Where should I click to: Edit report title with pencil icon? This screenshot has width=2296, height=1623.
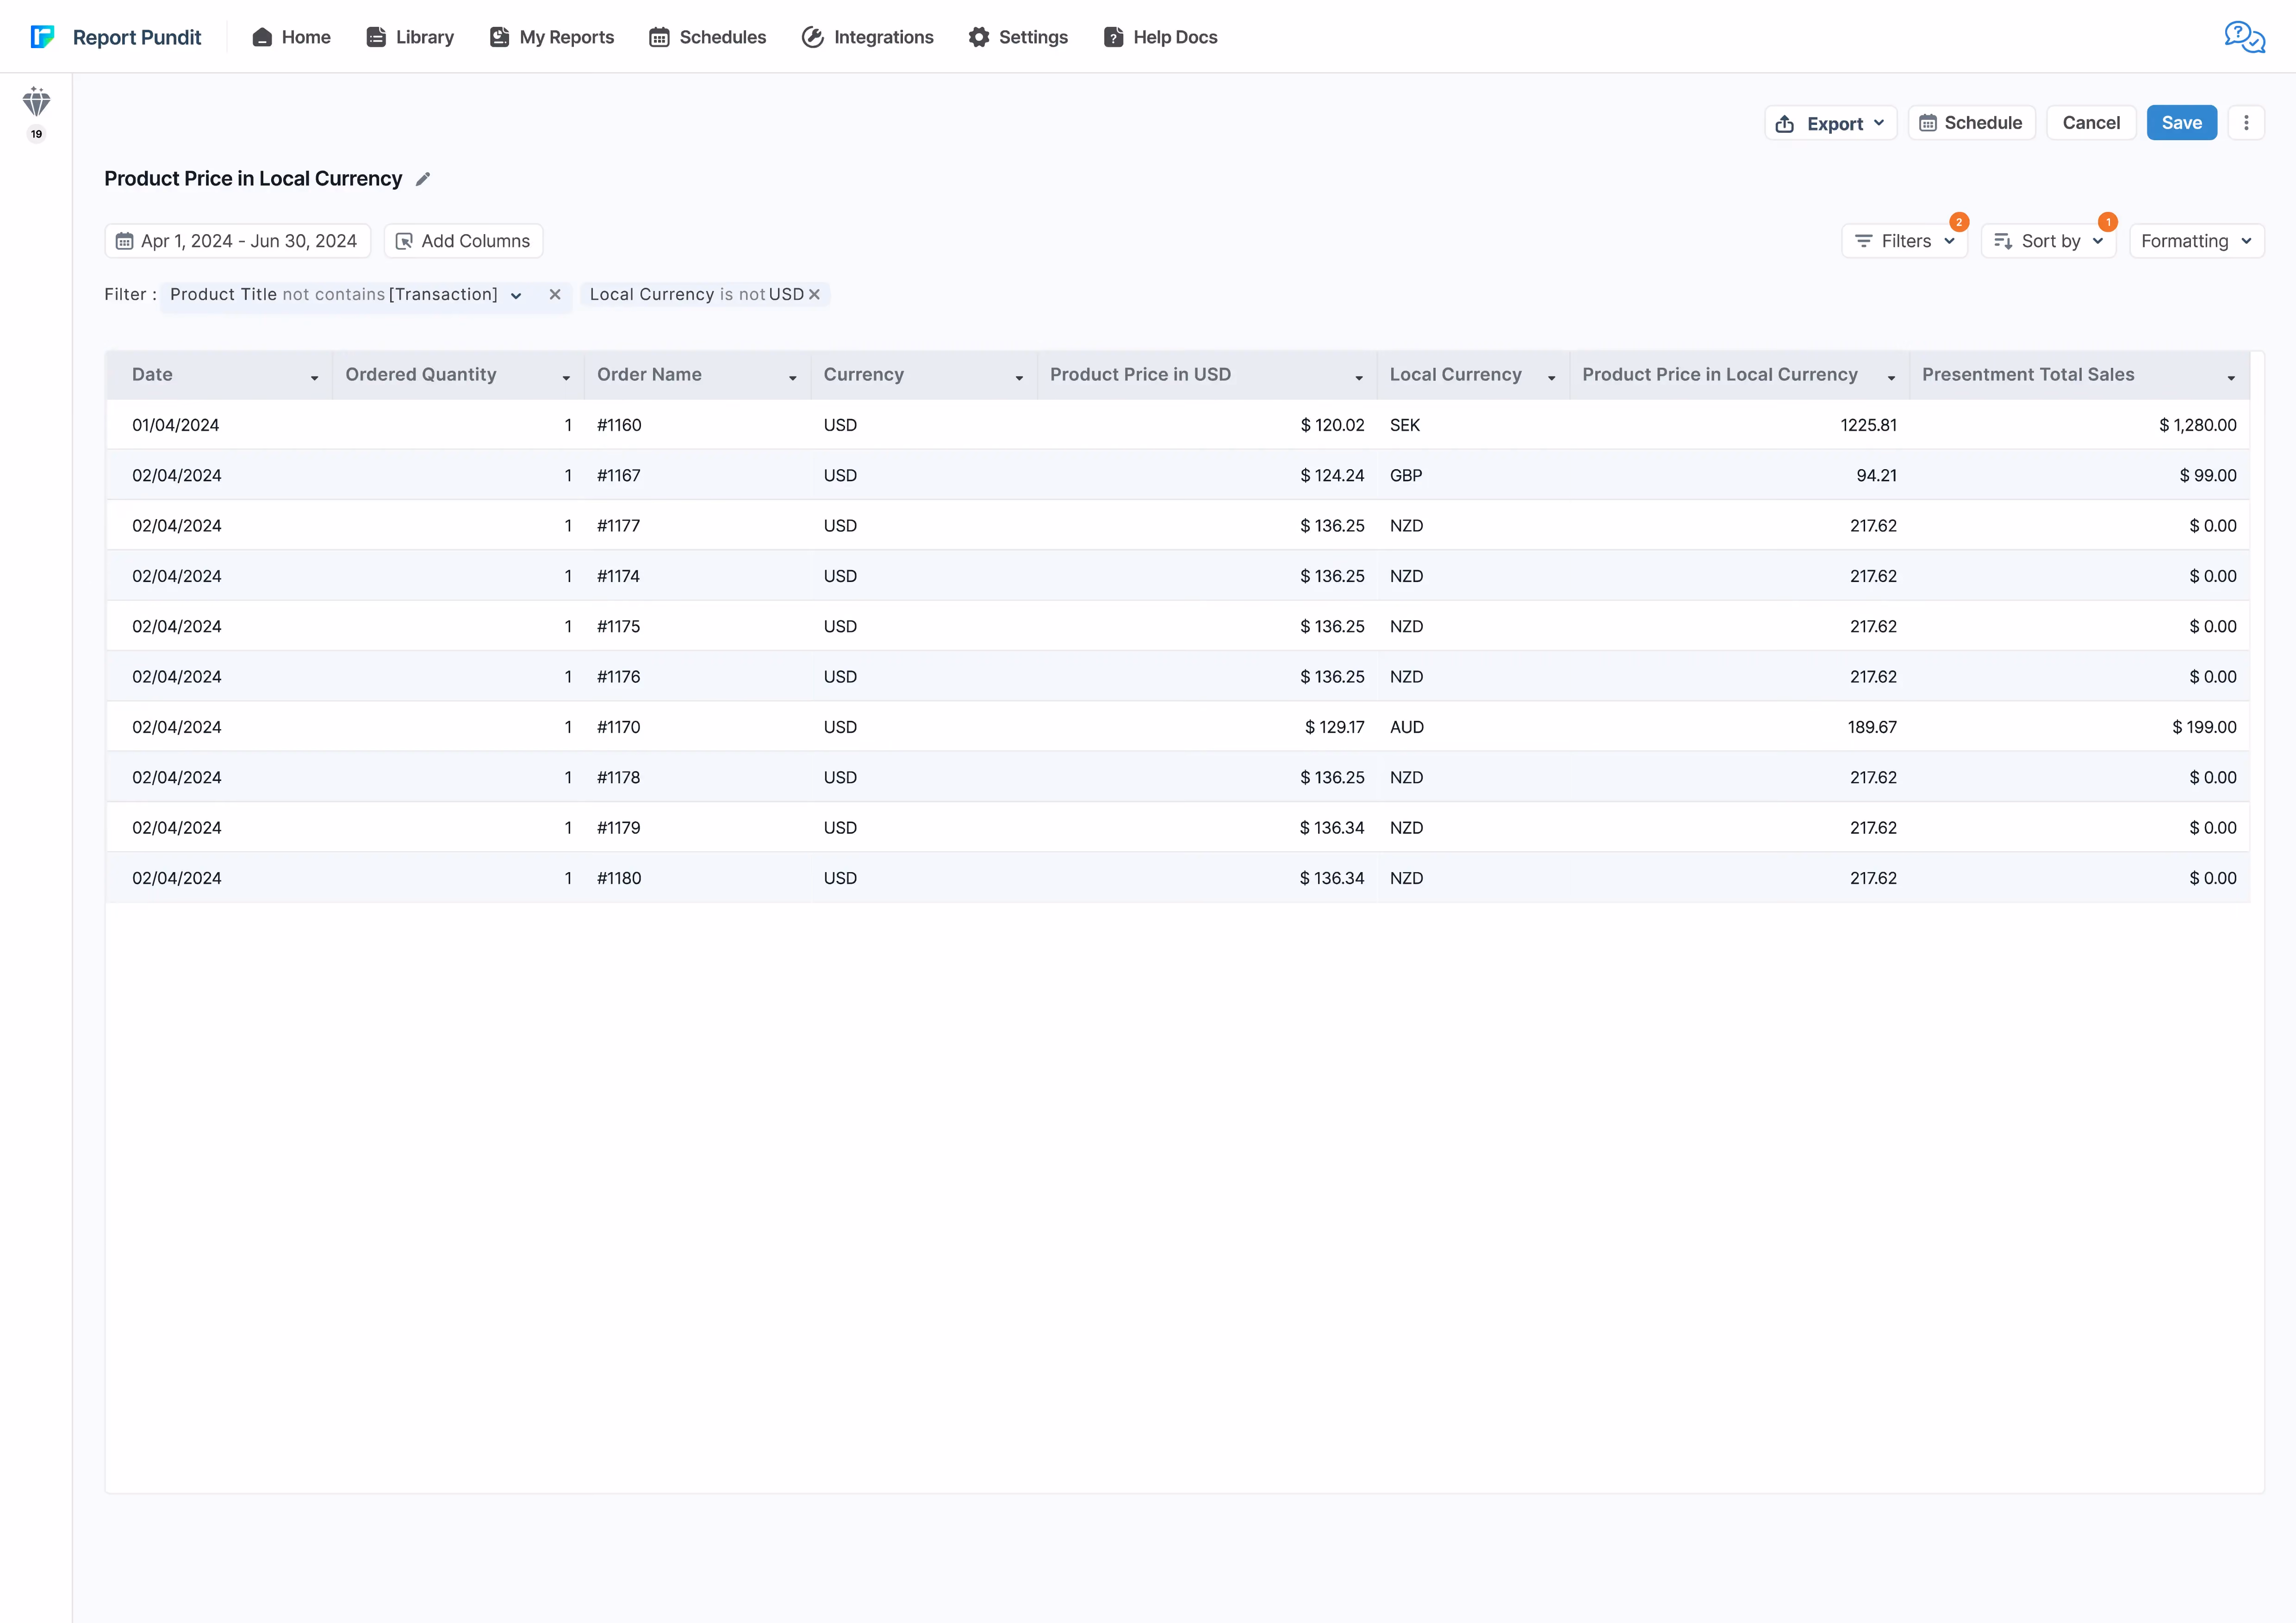423,179
